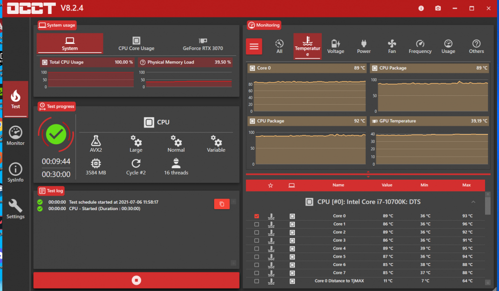Click the 3584 MB memory chip icon

[x=96, y=163]
